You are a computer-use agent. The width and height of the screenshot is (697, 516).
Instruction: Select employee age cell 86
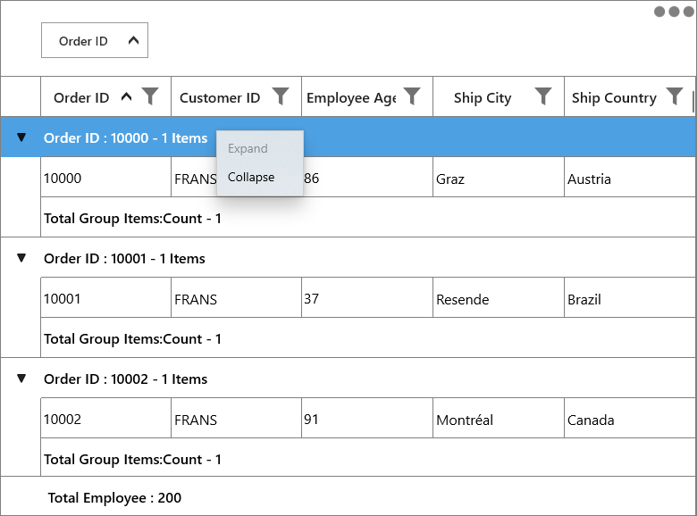click(x=367, y=177)
